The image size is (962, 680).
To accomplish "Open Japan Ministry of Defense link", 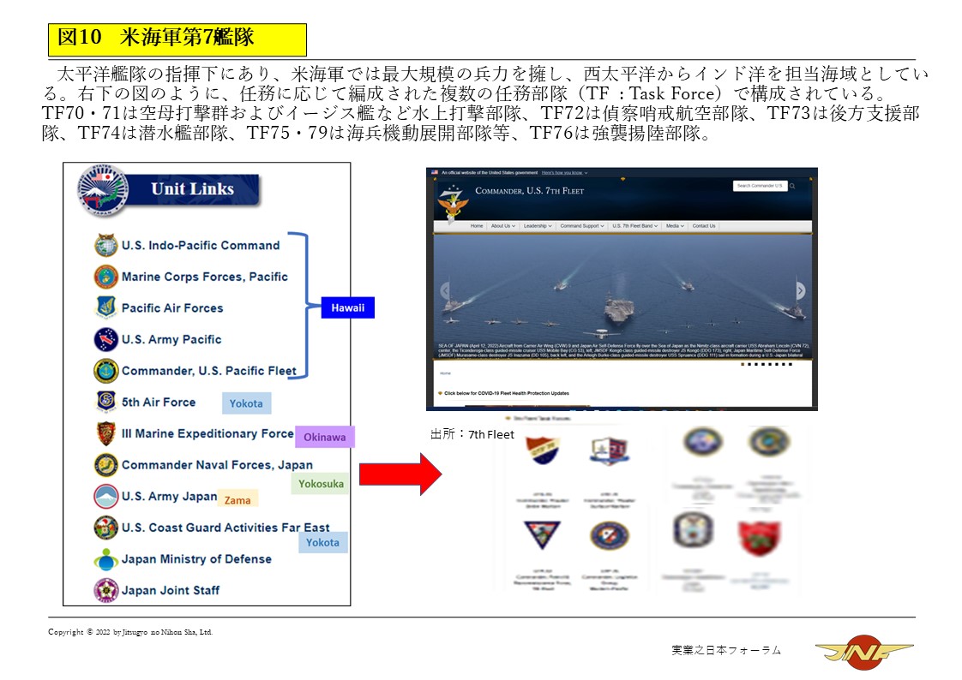I will [x=196, y=559].
